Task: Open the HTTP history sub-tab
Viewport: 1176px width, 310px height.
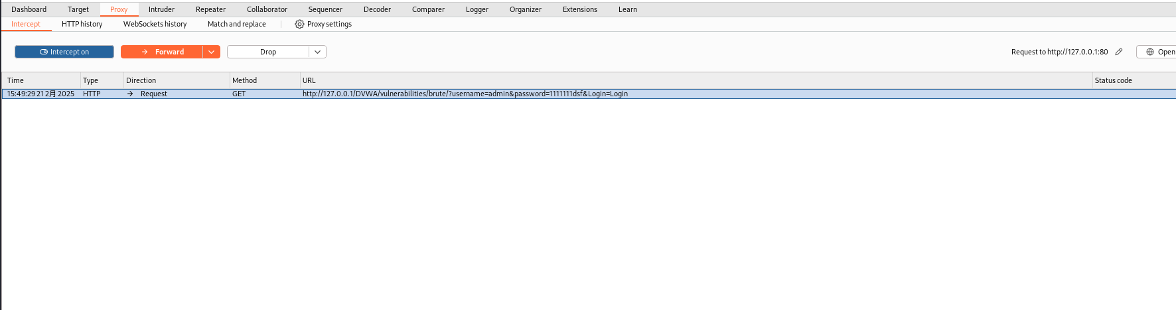Action: (82, 24)
